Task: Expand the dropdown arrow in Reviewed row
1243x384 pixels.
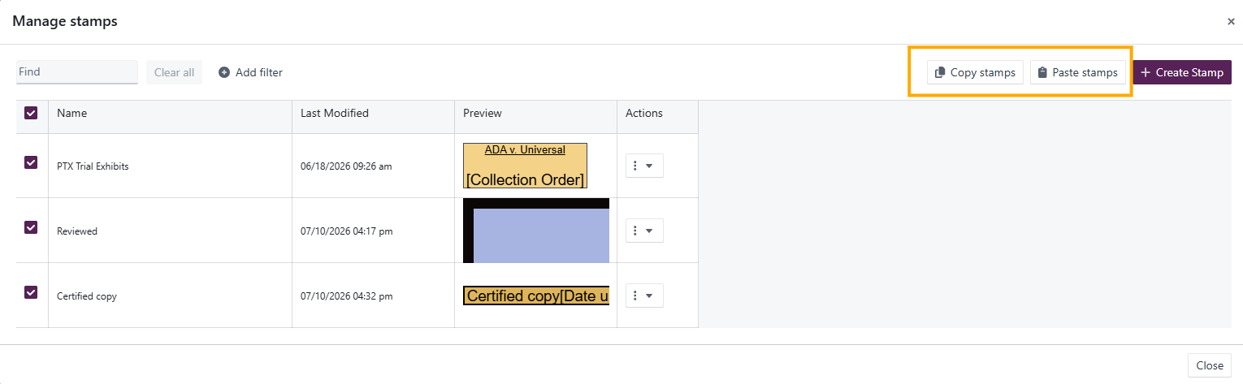Action: pos(649,231)
